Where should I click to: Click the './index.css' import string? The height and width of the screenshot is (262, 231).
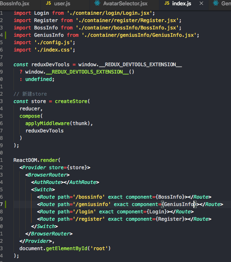coord(53,50)
